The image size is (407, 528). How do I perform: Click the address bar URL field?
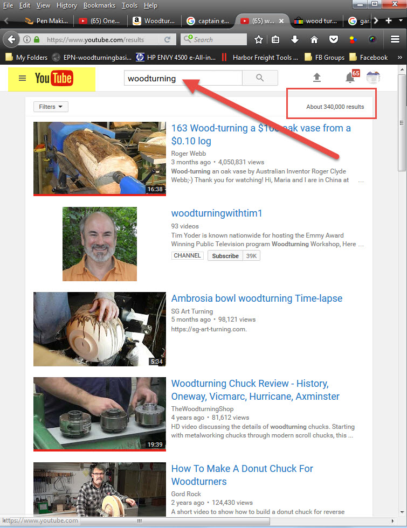pos(101,40)
